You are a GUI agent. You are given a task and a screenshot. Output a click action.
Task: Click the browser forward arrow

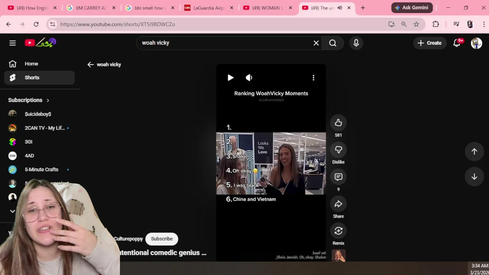coord(22,24)
